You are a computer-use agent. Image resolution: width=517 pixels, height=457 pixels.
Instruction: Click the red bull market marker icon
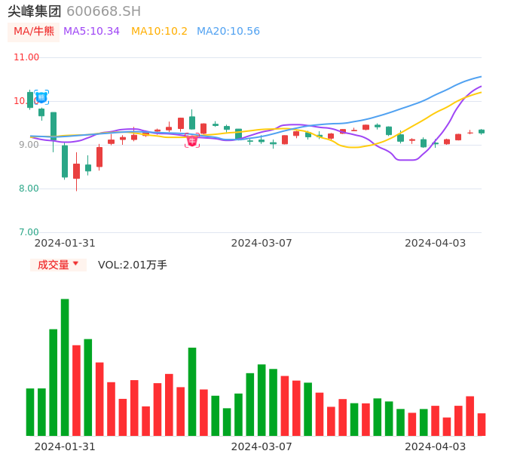pos(192,140)
